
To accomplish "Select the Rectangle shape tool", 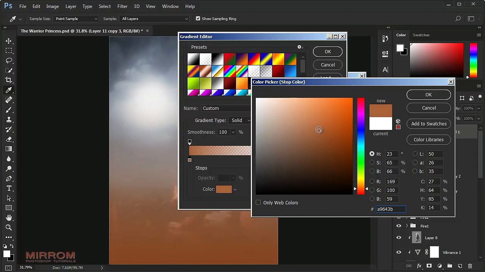I will pyautogui.click(x=9, y=208).
